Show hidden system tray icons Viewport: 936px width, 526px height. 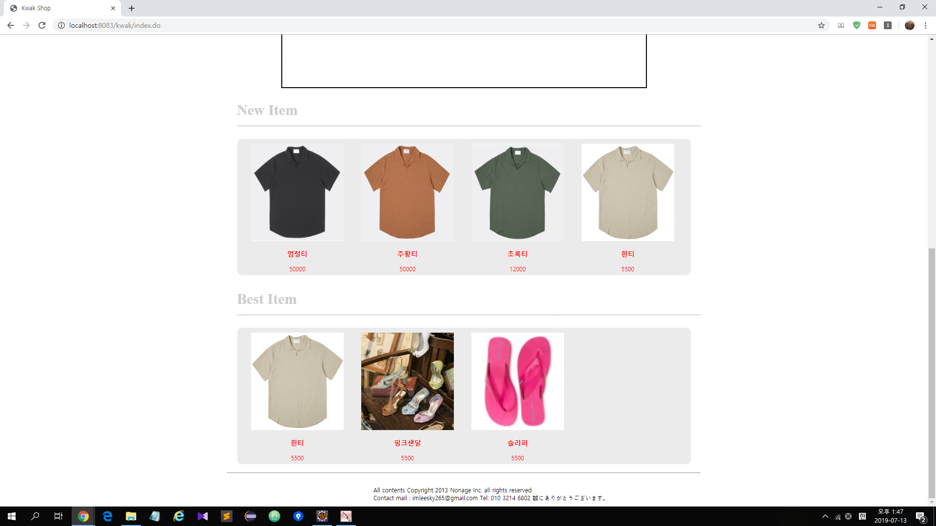(825, 516)
